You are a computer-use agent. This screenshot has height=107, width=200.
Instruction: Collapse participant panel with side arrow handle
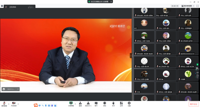coord(131,55)
